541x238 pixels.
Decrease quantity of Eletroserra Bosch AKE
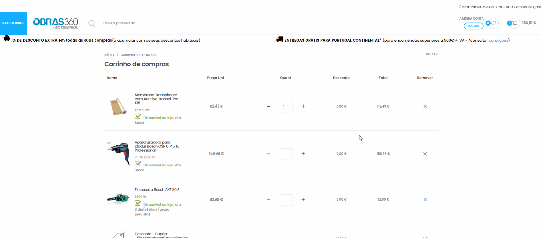[x=269, y=200]
